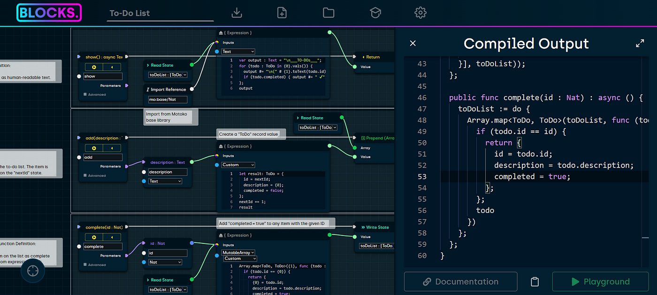Open the tutorials graduation cap icon
The image size is (657, 295).
coord(375,13)
